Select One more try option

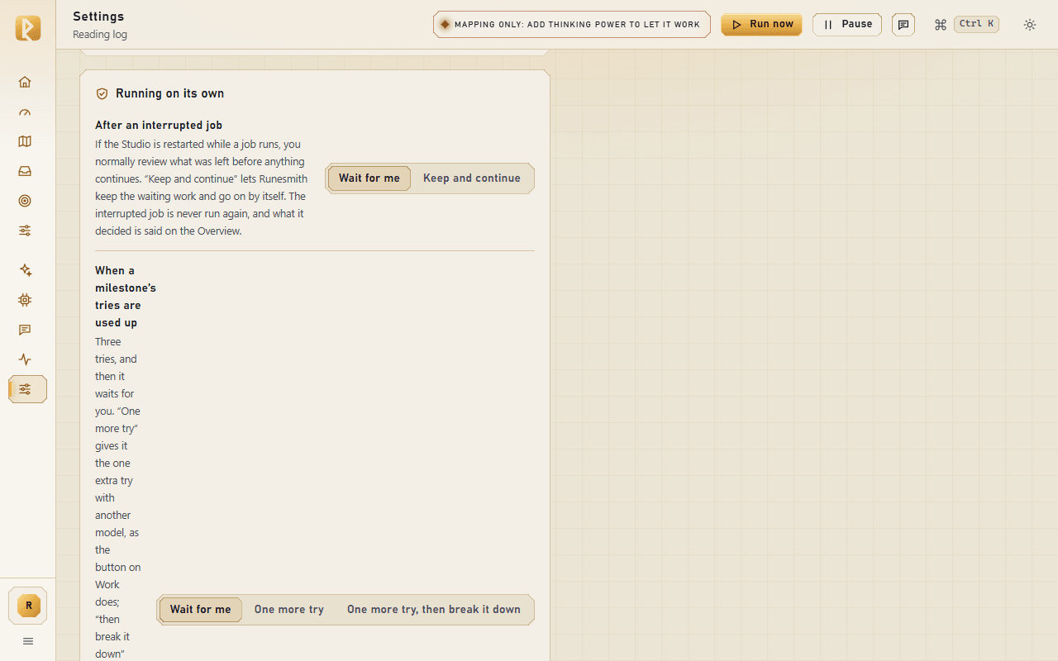pyautogui.click(x=289, y=610)
